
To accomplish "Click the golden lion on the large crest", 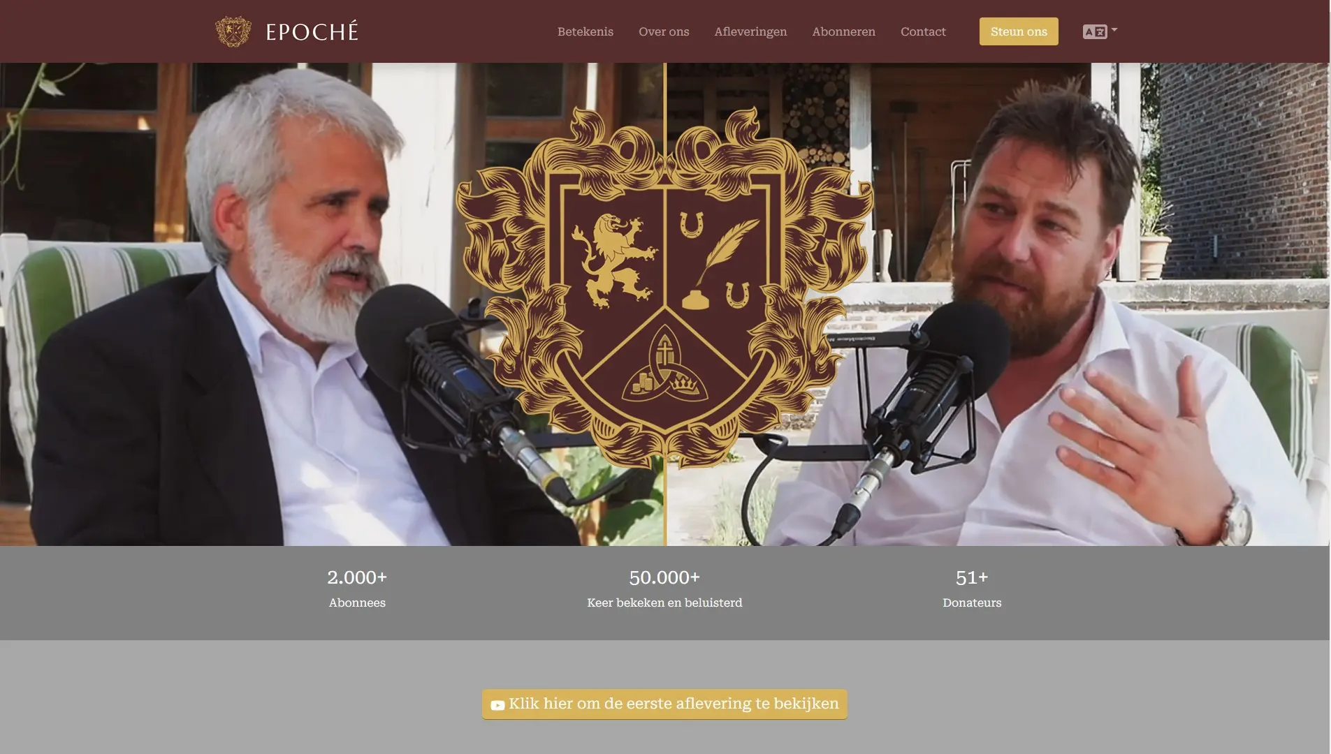I will [x=613, y=261].
